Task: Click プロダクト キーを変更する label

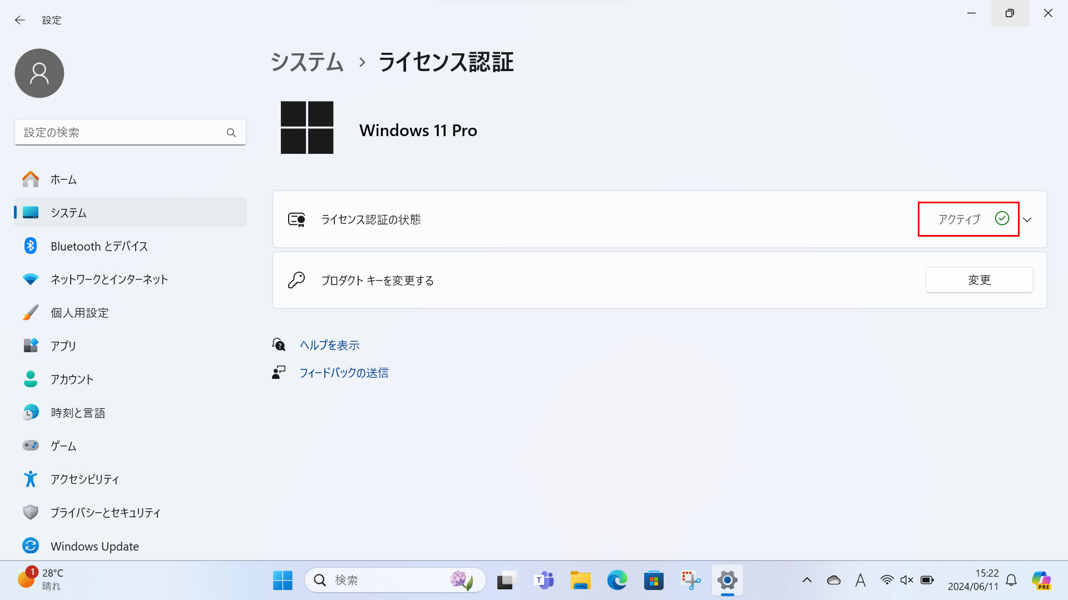Action: tap(378, 281)
